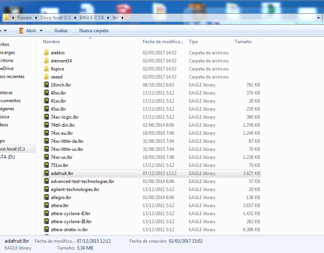Select the 74ac-logic.lbr file icon
Screen dimensions: 324x253
point(46,117)
